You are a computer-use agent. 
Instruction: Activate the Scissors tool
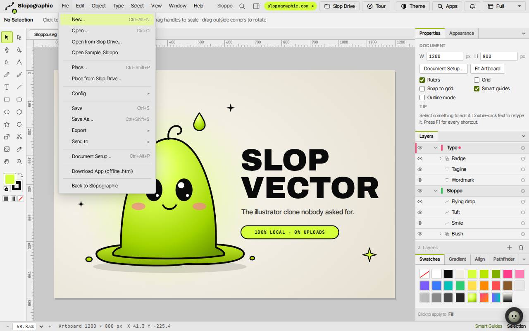[x=19, y=137]
